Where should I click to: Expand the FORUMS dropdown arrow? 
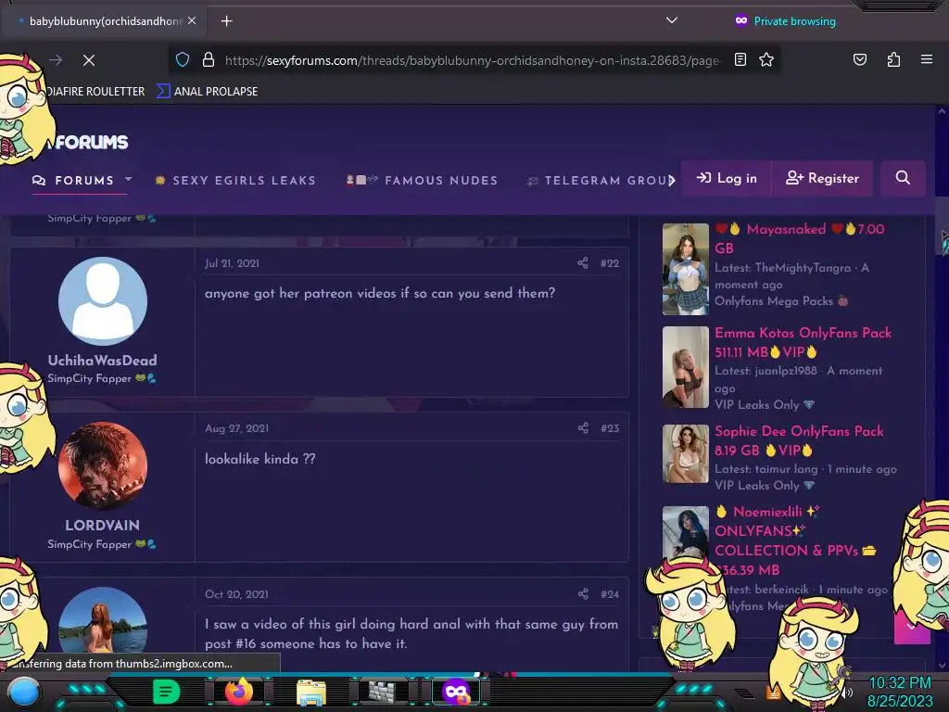pos(128,180)
